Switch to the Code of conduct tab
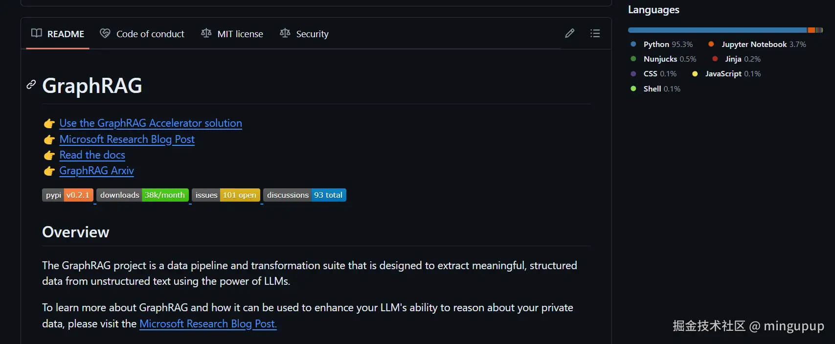 [x=142, y=34]
